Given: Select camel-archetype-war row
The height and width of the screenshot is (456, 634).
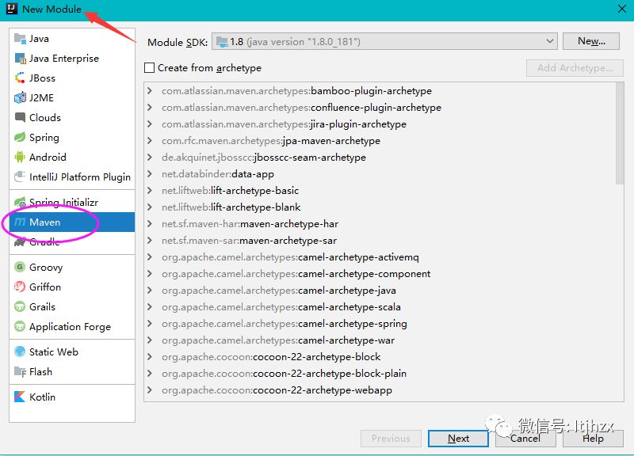Looking at the screenshot, I should (x=384, y=340).
